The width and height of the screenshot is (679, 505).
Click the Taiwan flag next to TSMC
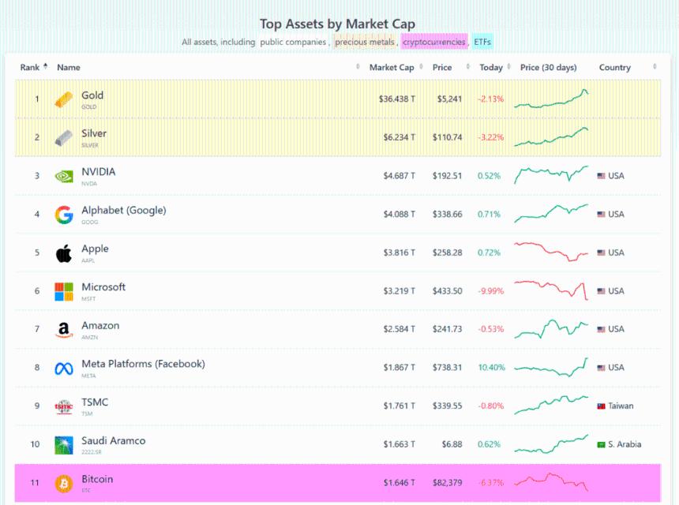coord(600,406)
